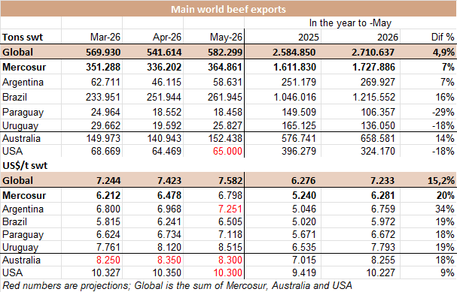Select the red USA projection 65.000
Screen dimensions: 457x292
coord(227,151)
